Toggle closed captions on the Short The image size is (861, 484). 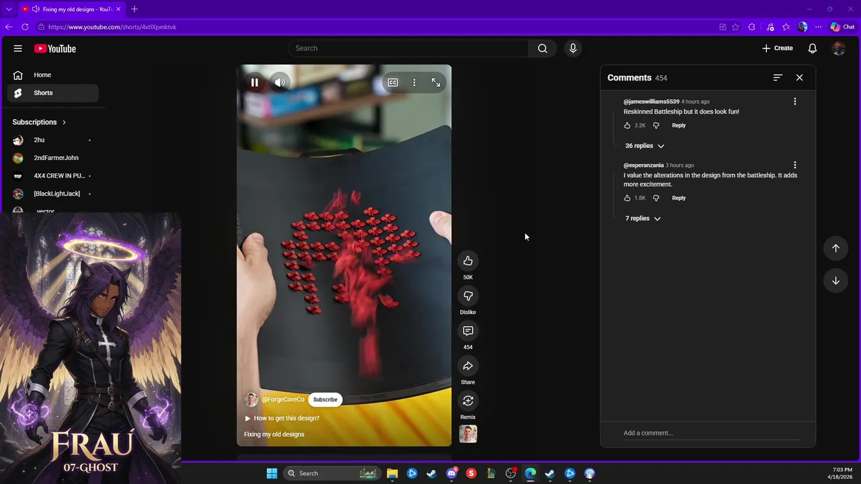[393, 83]
